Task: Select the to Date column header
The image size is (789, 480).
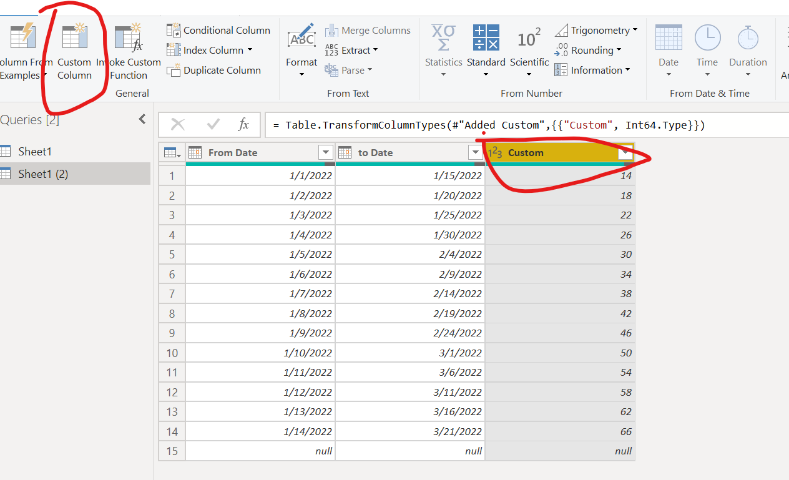Action: 410,152
